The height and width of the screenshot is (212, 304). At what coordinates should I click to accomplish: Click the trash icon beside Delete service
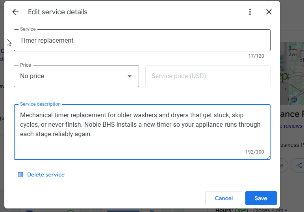tap(20, 174)
